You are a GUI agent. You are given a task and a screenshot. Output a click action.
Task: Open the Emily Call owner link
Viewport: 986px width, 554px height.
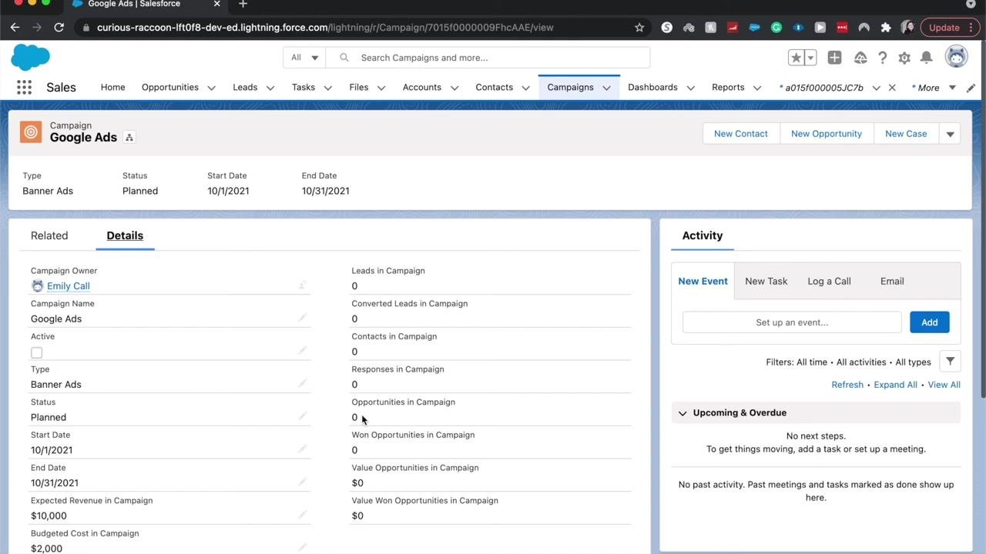click(69, 286)
